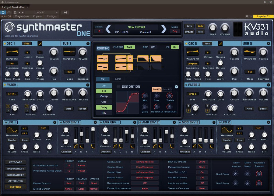Toggle OSC 1 power indicator
The height and width of the screenshot is (196, 274).
(5, 44)
